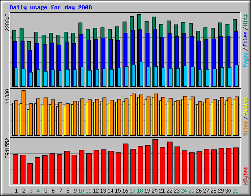Click green day label 4
This screenshot has height=196, width=251.
point(38,191)
